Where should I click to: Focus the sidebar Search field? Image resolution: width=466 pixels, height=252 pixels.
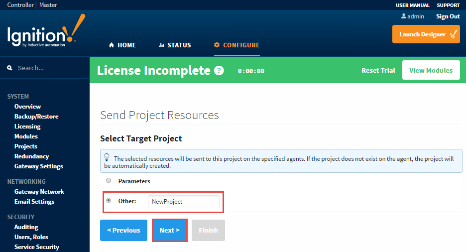(x=45, y=68)
